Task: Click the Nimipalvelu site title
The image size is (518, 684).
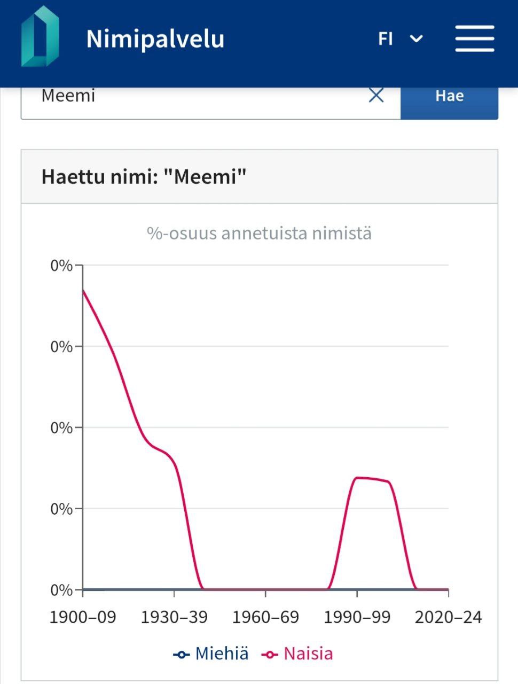Action: point(155,39)
